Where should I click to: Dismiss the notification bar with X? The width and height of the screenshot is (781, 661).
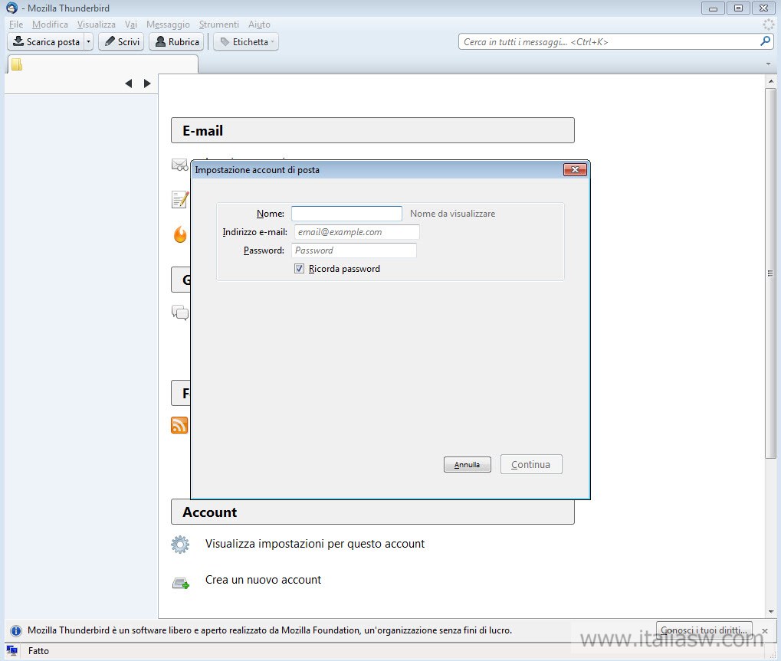pos(765,630)
